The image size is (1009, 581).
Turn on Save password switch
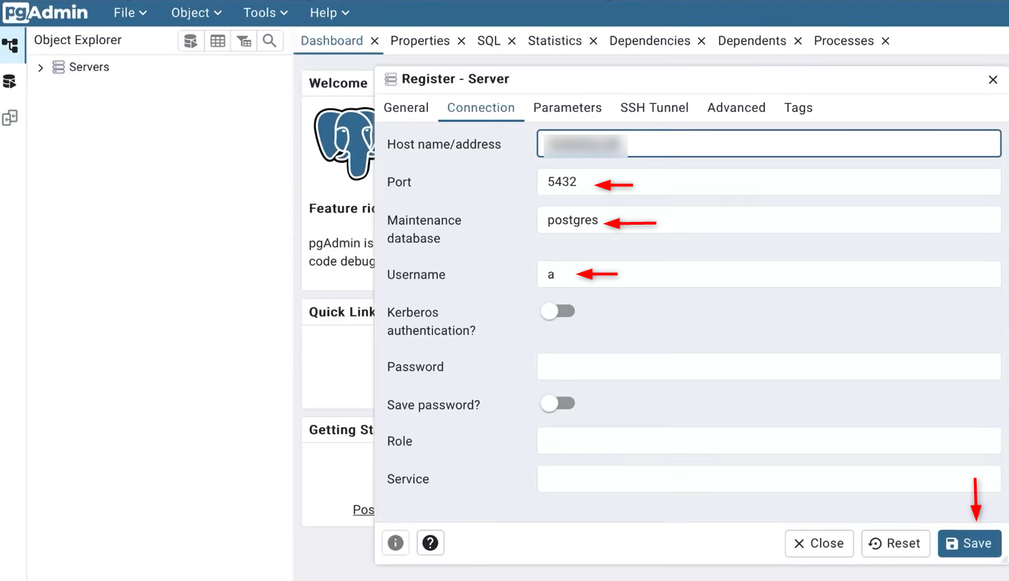(x=558, y=404)
